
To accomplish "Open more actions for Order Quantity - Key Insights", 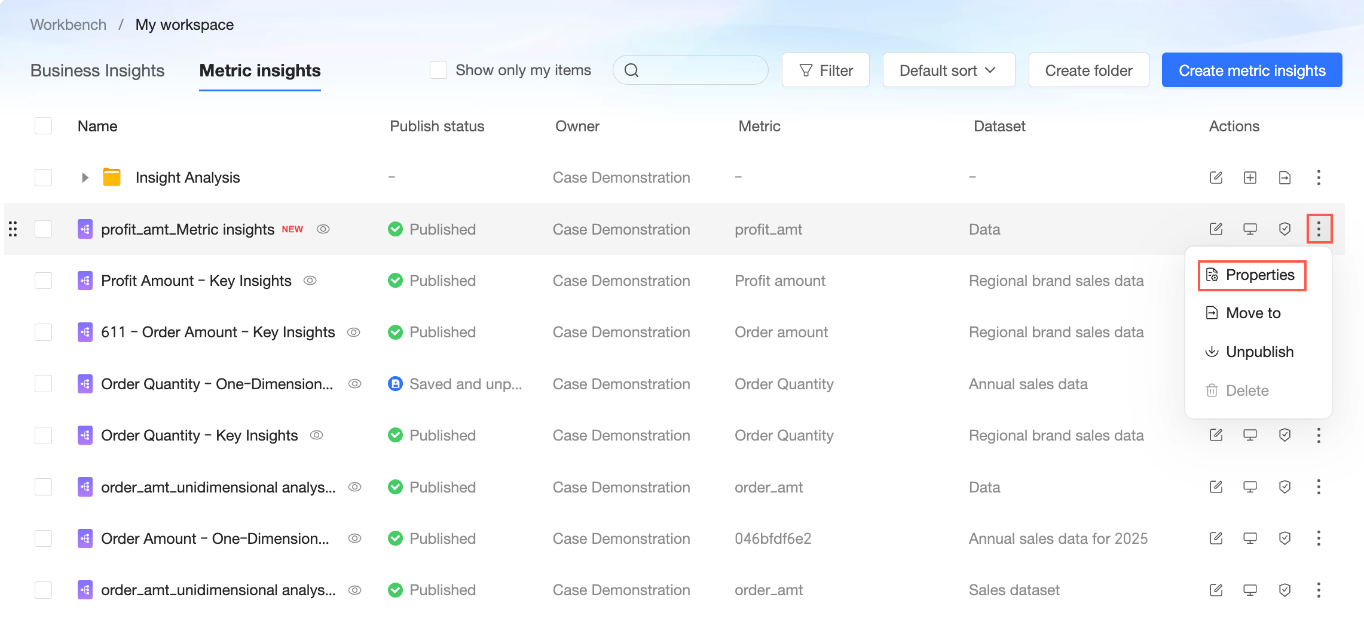I will tap(1319, 436).
